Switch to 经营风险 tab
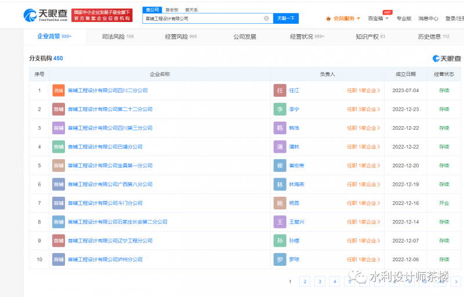This screenshot has width=464, height=297. coord(181,36)
